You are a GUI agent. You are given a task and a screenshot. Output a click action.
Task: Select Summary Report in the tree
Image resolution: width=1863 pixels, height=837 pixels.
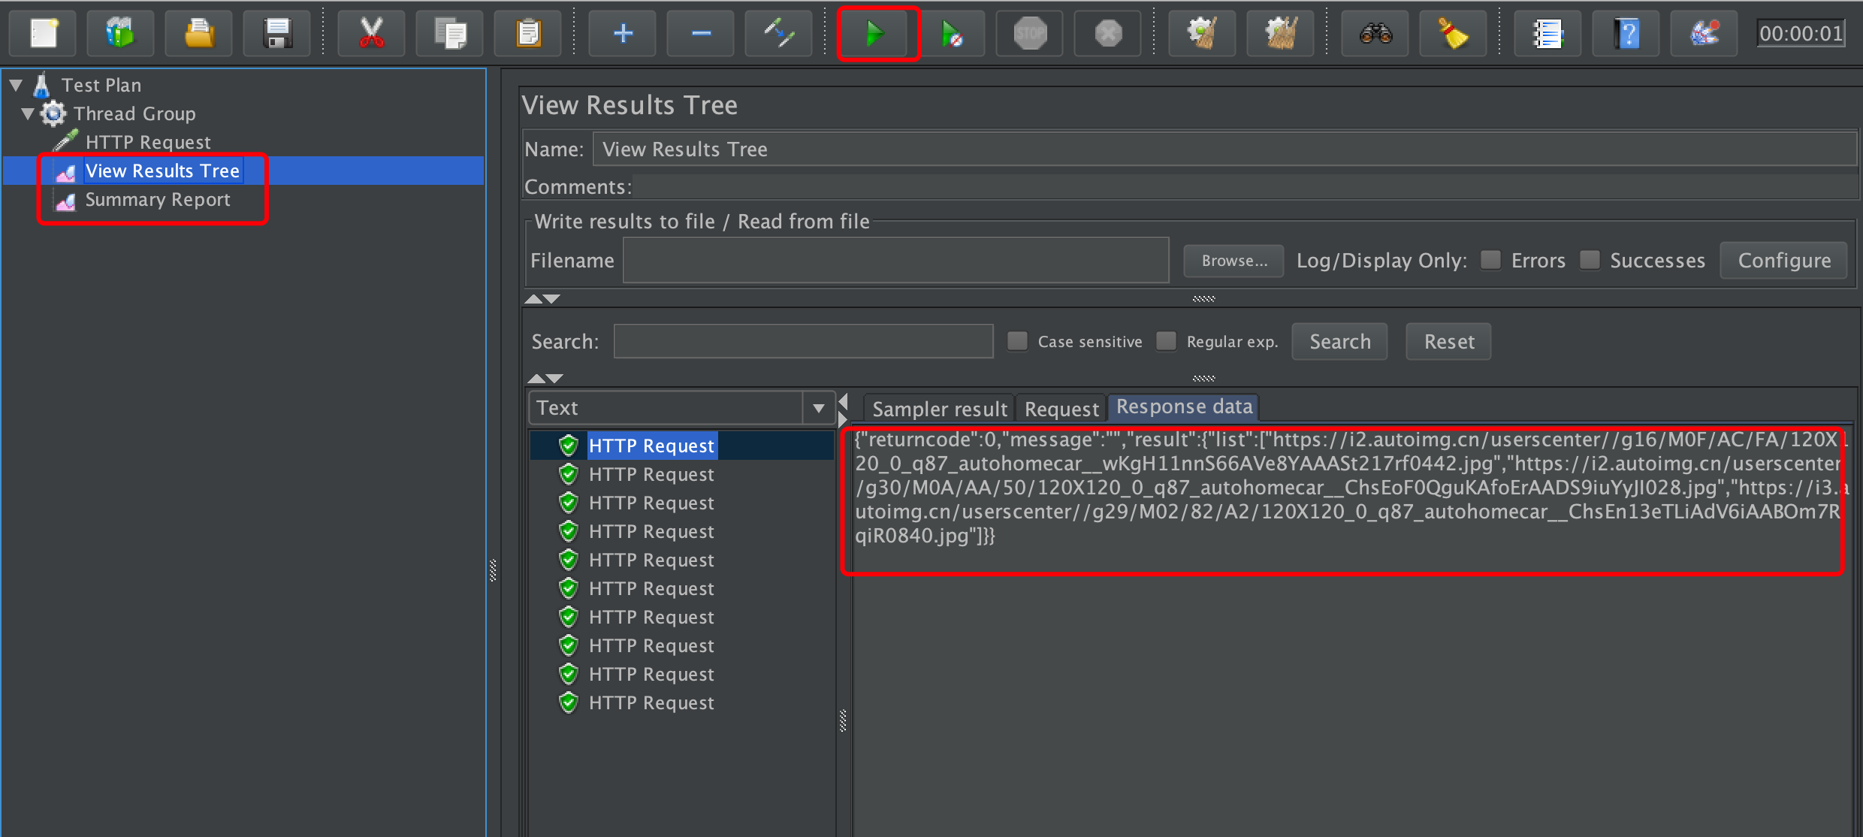coord(157,200)
